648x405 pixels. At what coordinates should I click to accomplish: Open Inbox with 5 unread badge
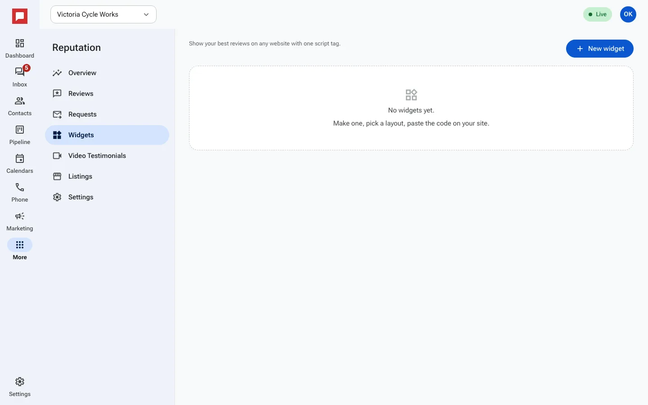coord(20,77)
